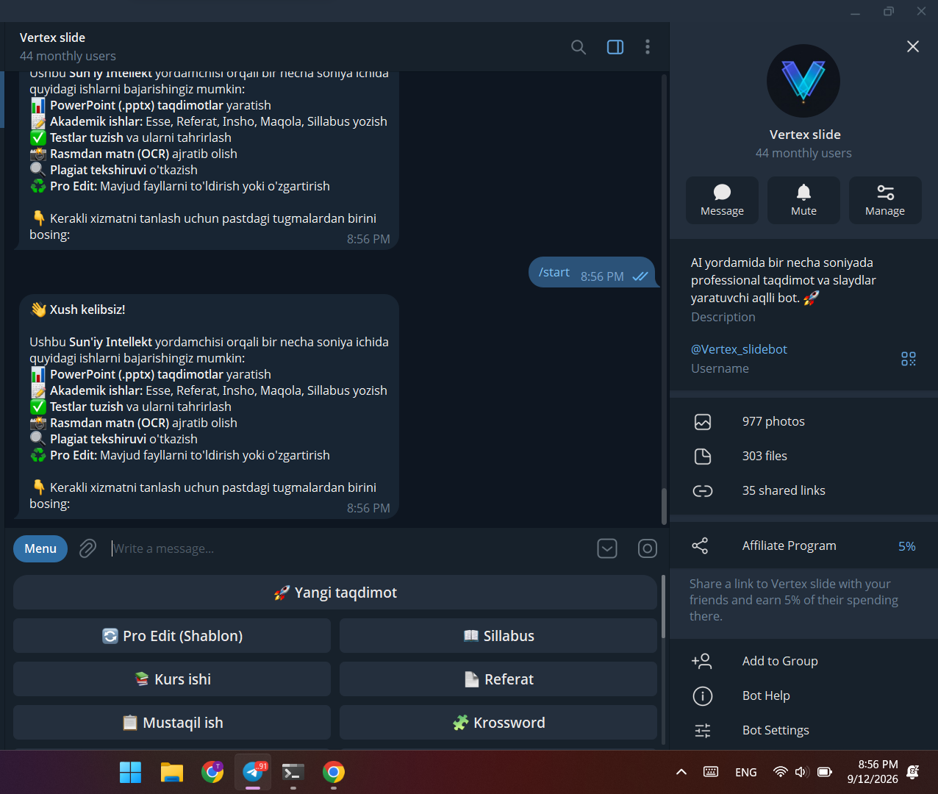The image size is (938, 794).
Task: Open Bot Help
Action: (x=803, y=695)
